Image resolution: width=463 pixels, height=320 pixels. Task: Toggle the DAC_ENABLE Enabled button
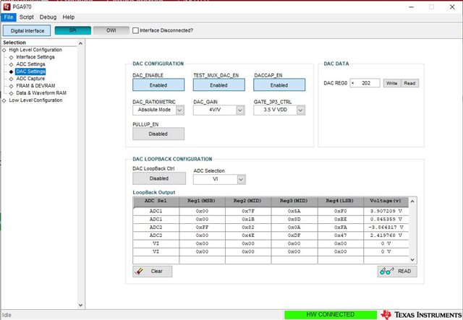point(158,85)
